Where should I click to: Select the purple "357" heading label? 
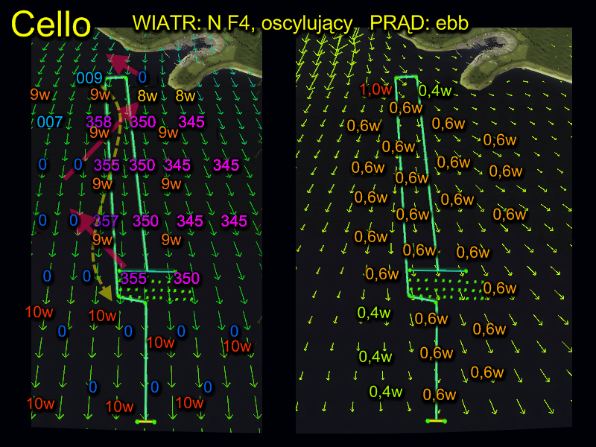[x=105, y=221]
